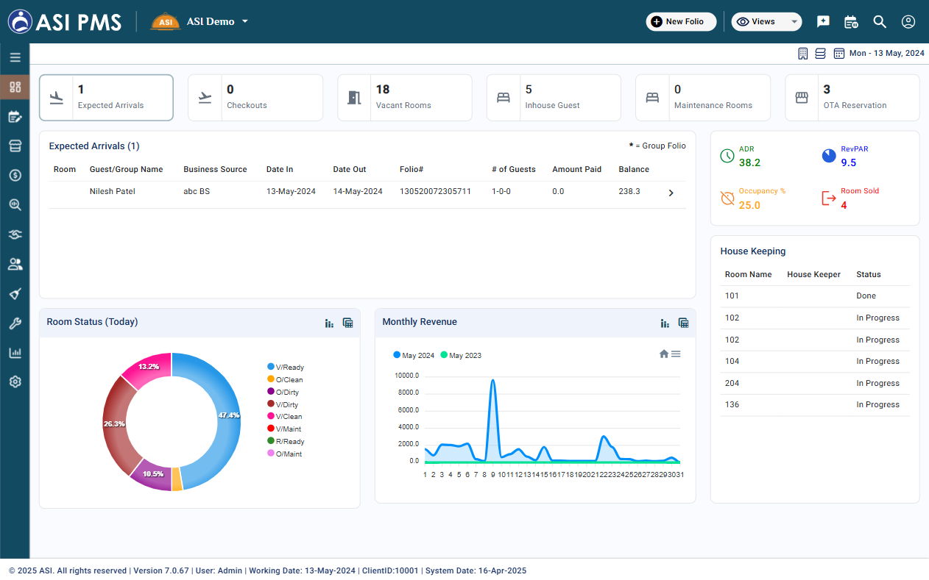
Task: Open the user account icon in the header
Action: tap(908, 21)
